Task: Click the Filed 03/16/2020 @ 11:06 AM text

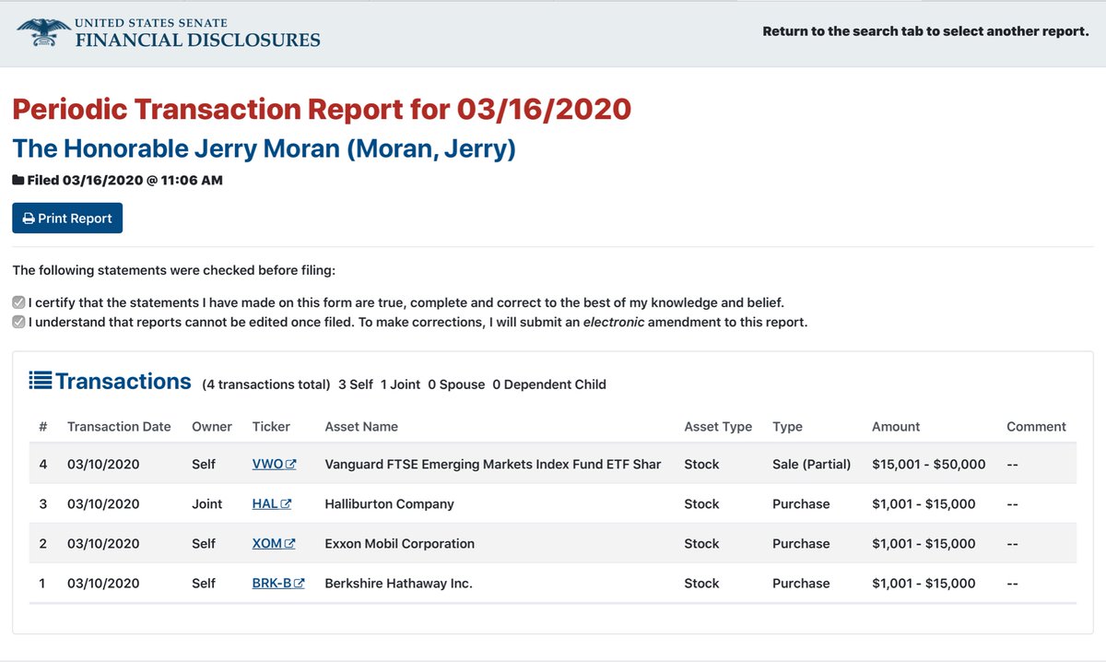Action: click(125, 180)
